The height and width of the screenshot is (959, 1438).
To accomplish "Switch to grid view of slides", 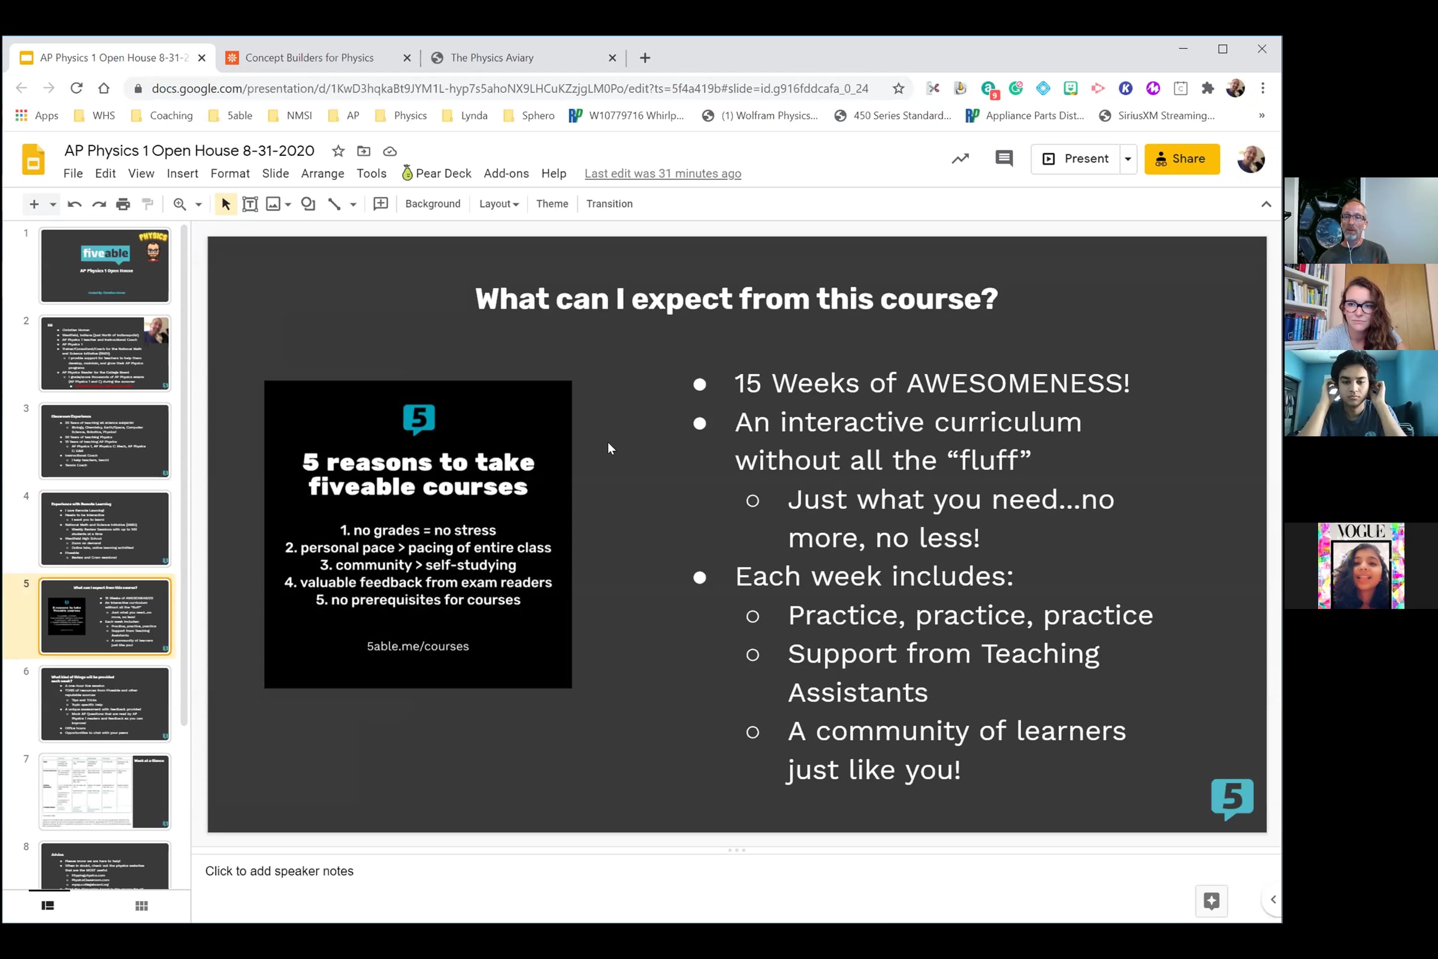I will click(141, 906).
